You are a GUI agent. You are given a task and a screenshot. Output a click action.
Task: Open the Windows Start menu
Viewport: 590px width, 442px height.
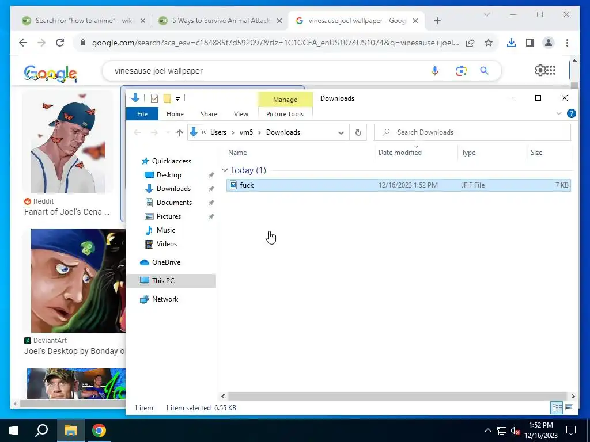14,430
